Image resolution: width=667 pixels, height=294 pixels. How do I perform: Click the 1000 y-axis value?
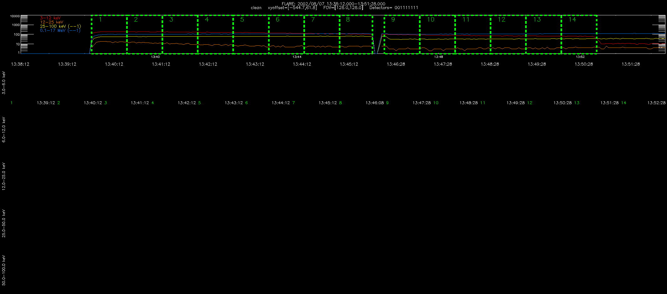[x=16, y=25]
